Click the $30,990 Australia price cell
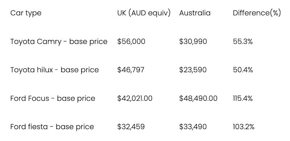Image resolution: width=290 pixels, height=141 pixels. 193,41
